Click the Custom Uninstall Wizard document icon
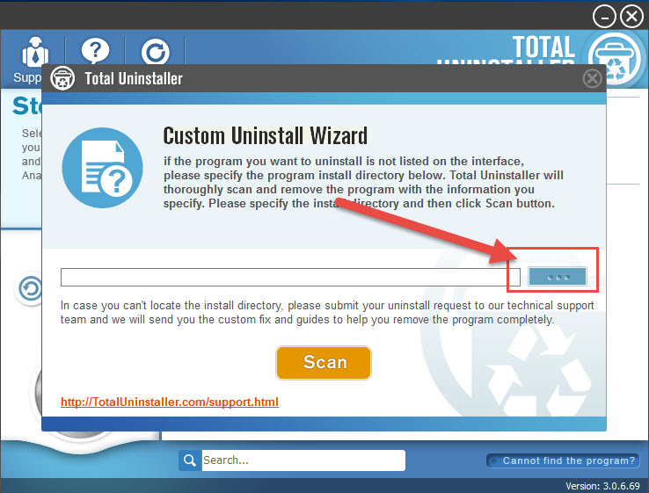The image size is (649, 493). tap(102, 168)
